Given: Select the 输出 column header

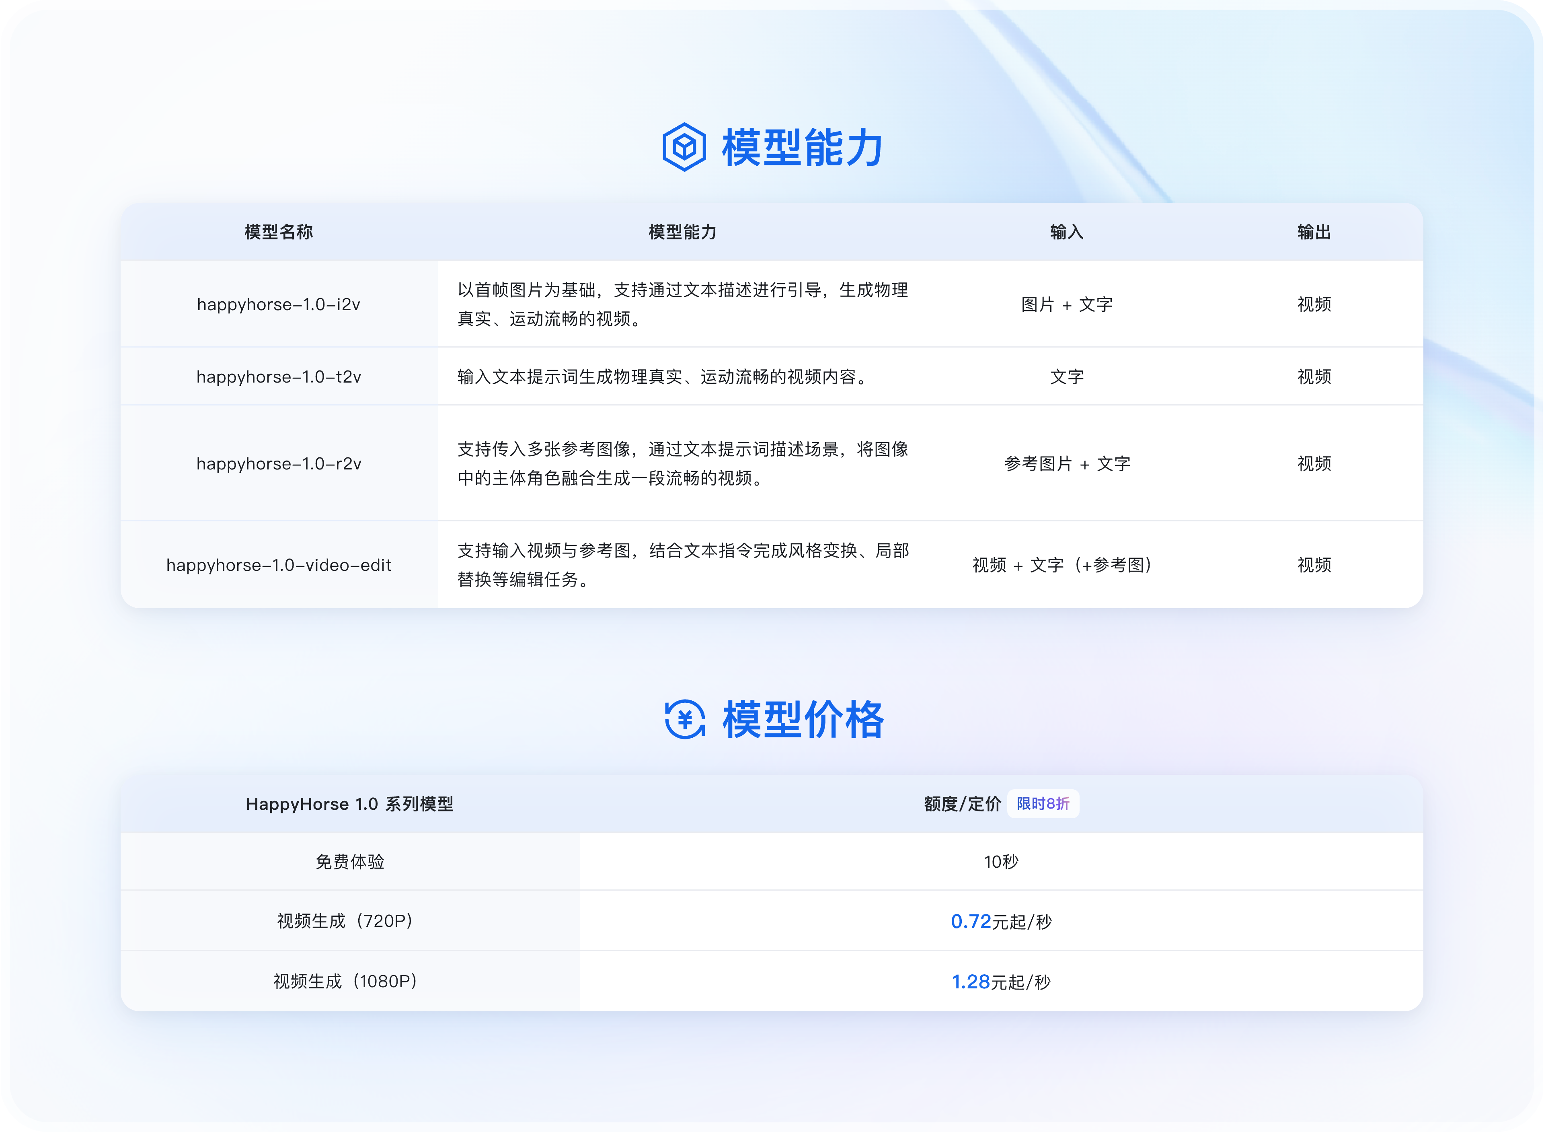Looking at the screenshot, I should point(1314,232).
